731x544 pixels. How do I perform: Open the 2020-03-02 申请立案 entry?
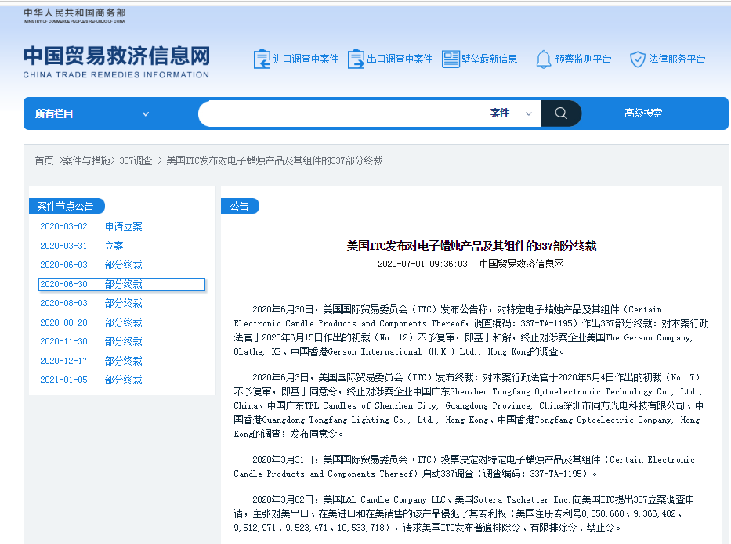coord(92,226)
